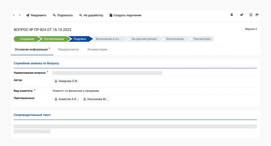Open the document page icon in toolbar
271x146 pixels.
tap(251, 15)
